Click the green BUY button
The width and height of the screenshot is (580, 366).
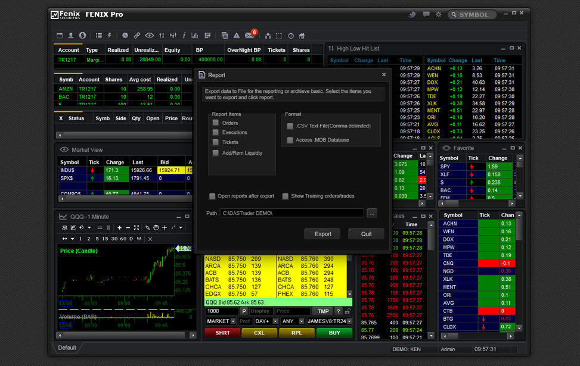tap(334, 333)
